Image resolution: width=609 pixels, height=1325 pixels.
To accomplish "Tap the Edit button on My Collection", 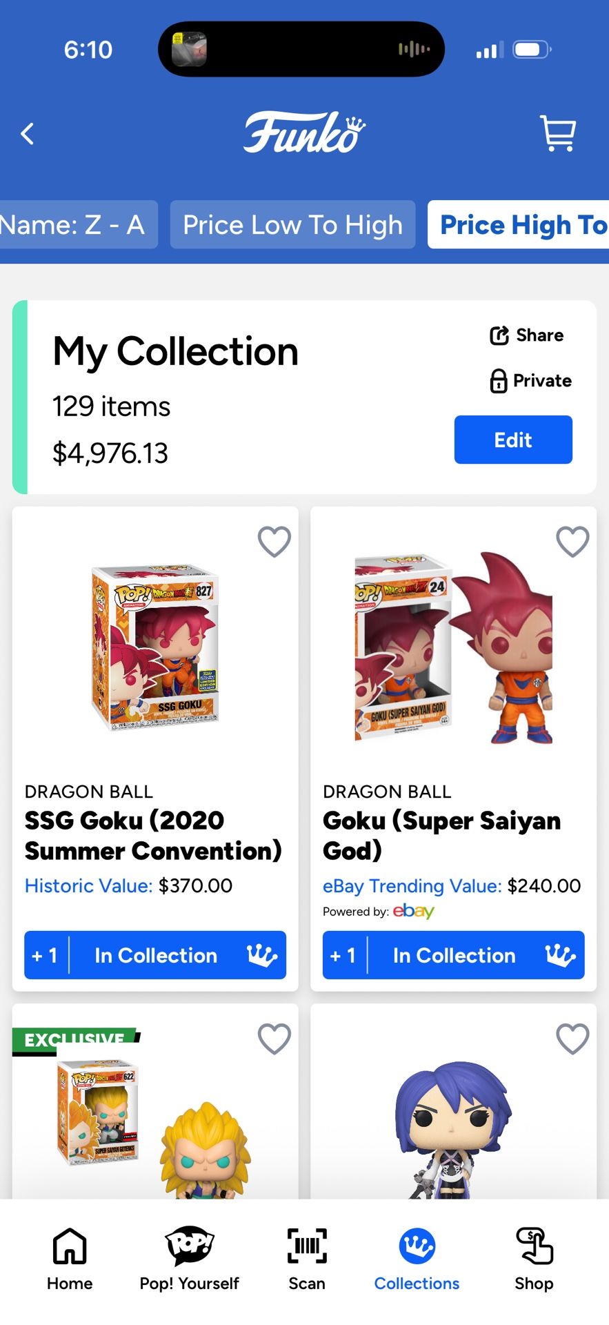I will tap(513, 440).
